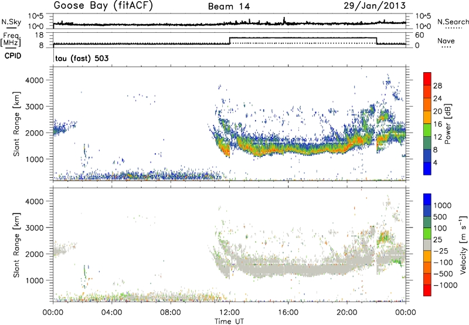
Task: Click the Slant Range label of velocity plot
Action: click(16, 245)
